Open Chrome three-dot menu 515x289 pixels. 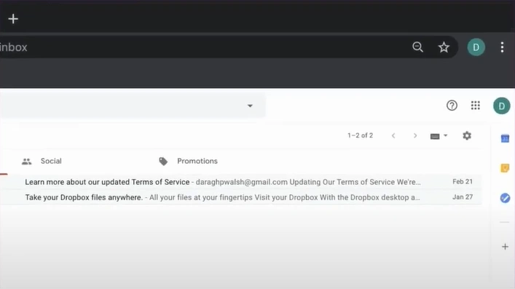[502, 47]
